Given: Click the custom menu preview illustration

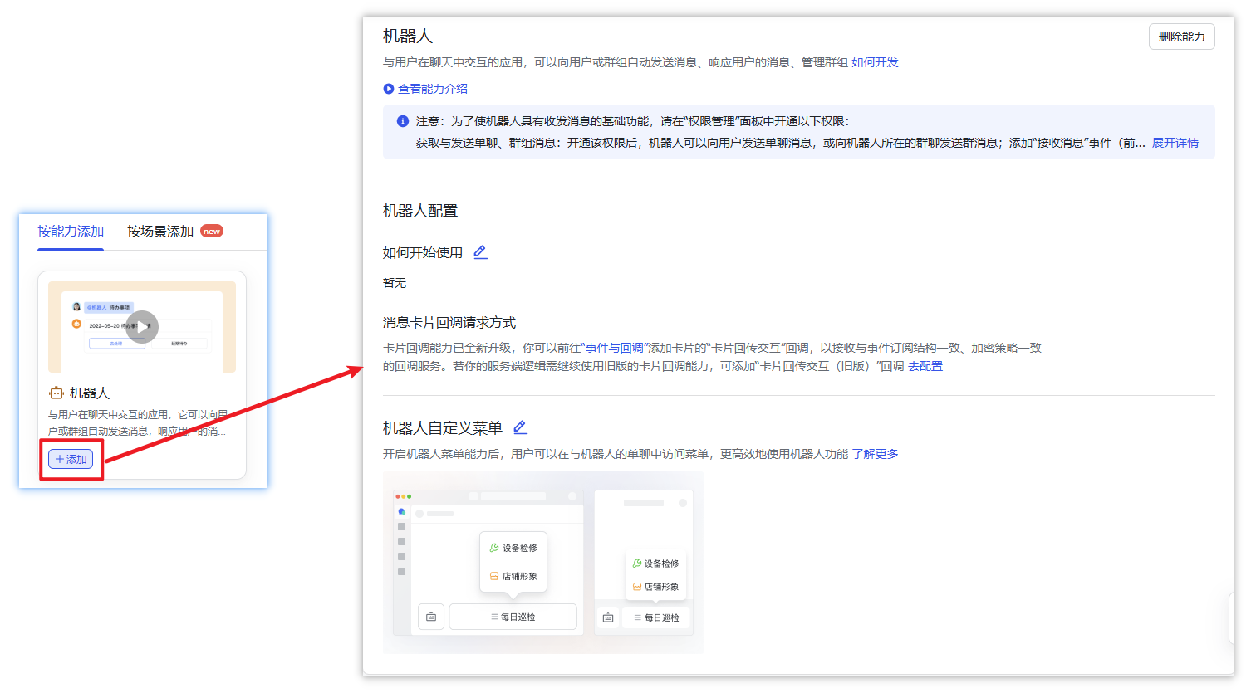Looking at the screenshot, I should tap(543, 563).
